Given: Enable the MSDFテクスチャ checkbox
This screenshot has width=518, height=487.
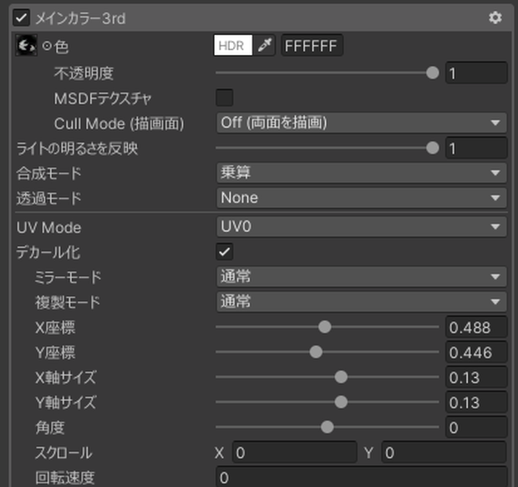Looking at the screenshot, I should [224, 98].
